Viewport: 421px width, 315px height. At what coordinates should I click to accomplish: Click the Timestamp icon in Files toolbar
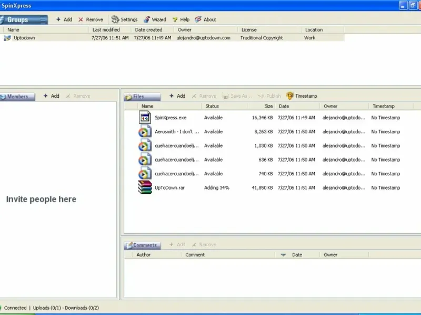click(x=290, y=96)
